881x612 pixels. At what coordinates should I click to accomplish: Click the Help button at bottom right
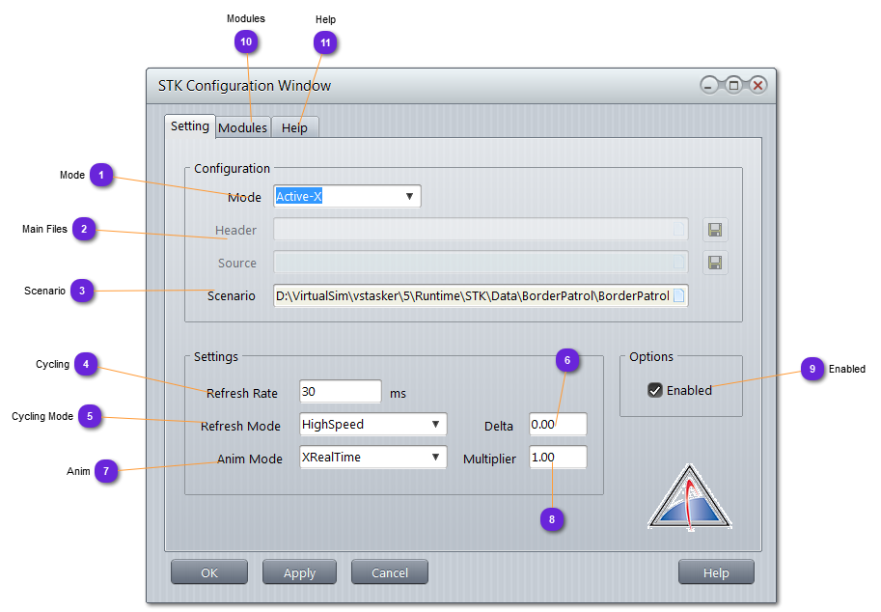(x=715, y=572)
